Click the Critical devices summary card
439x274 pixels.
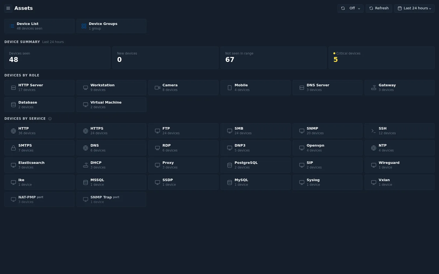[382, 58]
